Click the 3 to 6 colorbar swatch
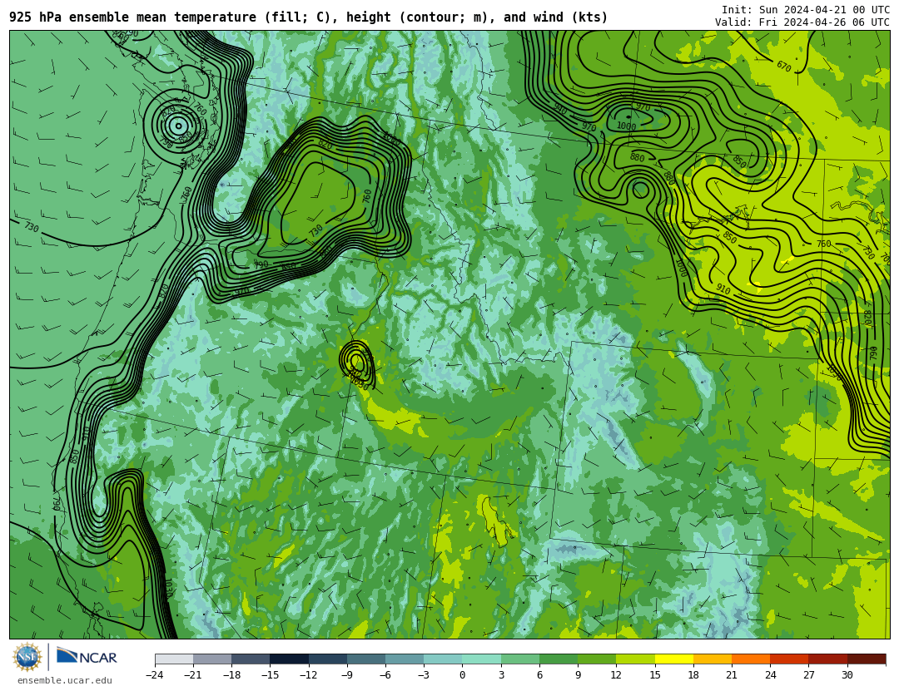899x691 pixels. (x=520, y=659)
